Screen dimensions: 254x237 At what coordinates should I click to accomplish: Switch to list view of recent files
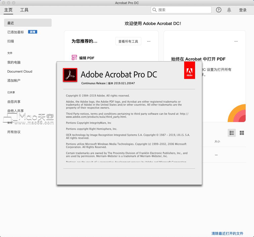(231, 133)
